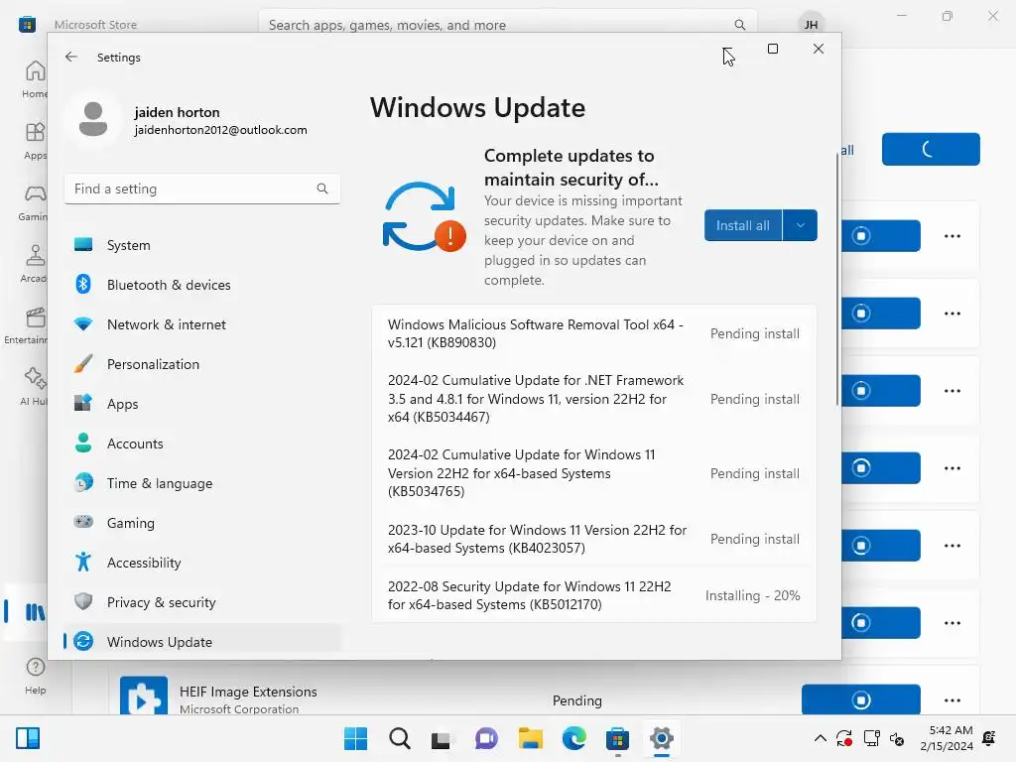The height and width of the screenshot is (762, 1016).
Task: Click the search magnifier in Find a setting
Action: click(x=322, y=189)
